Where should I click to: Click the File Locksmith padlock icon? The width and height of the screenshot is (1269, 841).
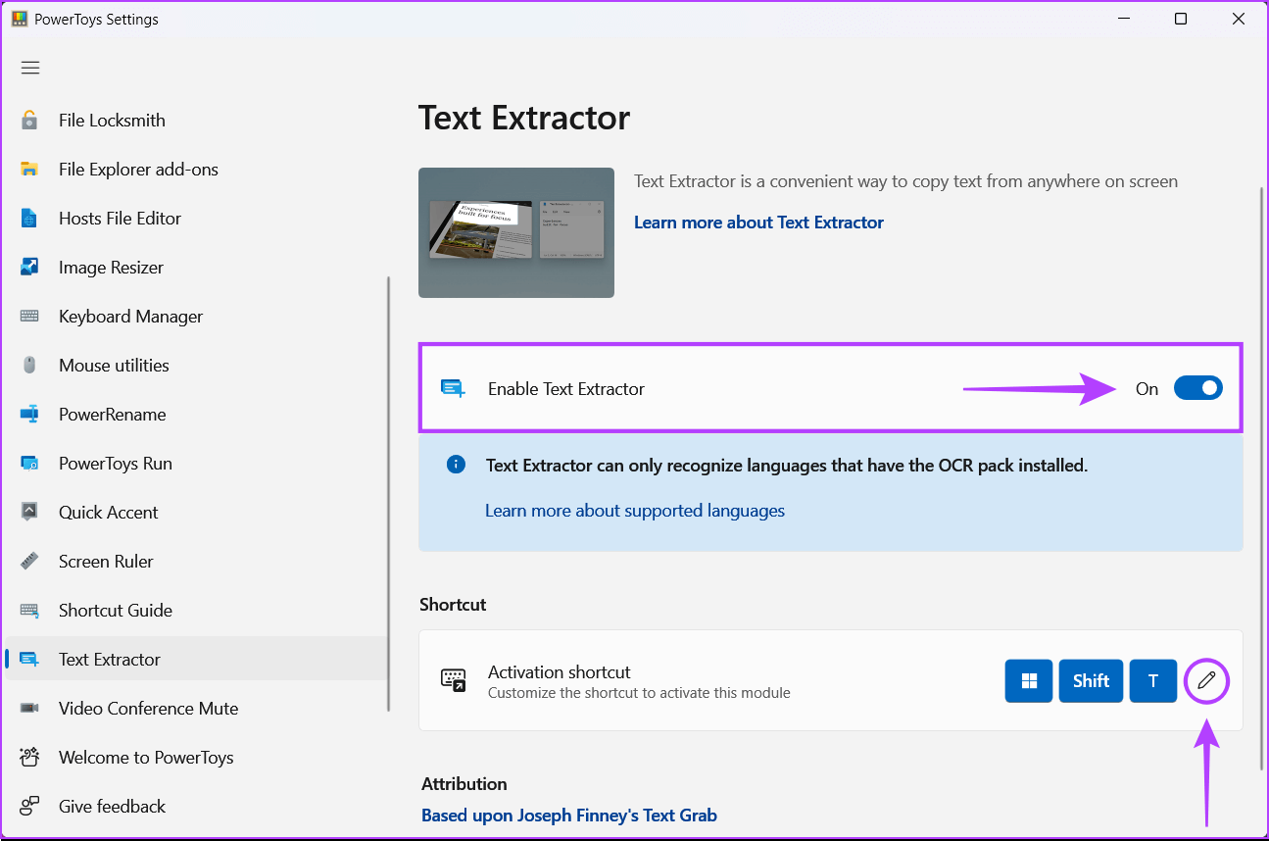pyautogui.click(x=29, y=121)
